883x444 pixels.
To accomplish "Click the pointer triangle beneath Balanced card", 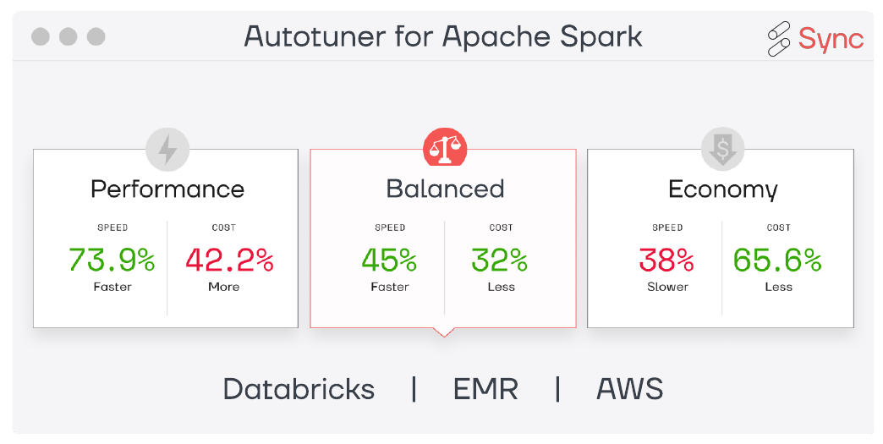I will pos(444,332).
